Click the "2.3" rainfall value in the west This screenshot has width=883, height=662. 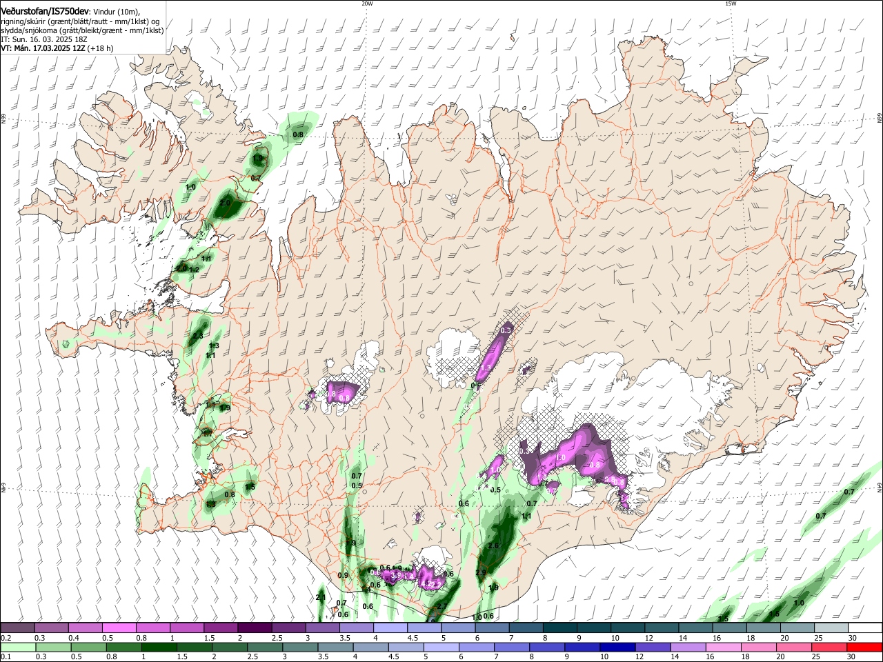point(198,336)
